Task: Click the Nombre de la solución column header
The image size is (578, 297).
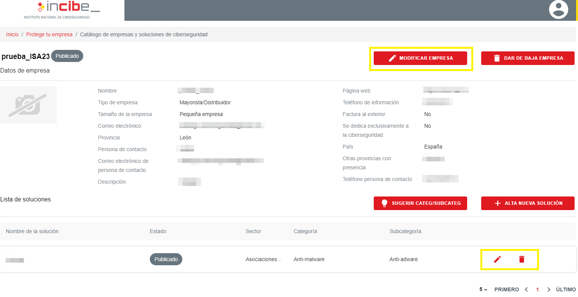Action: point(32,231)
